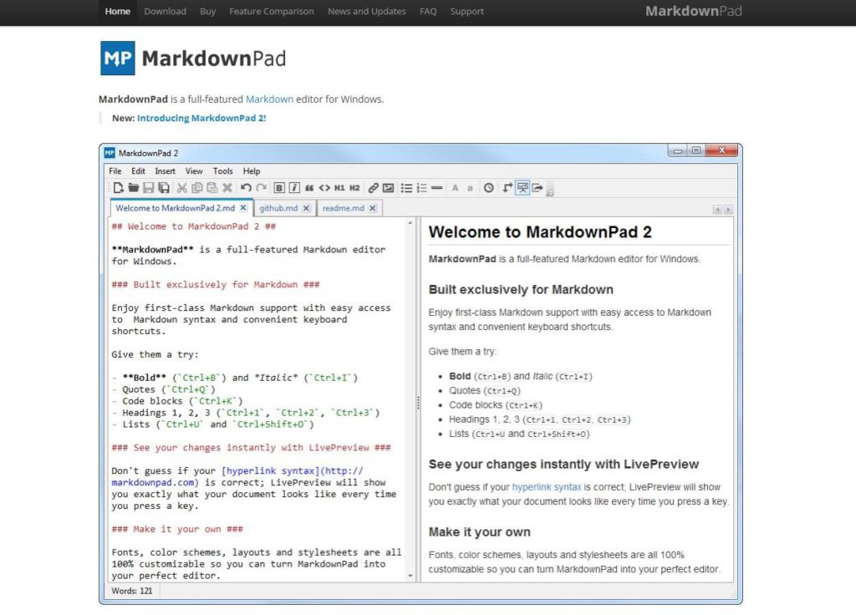Open the Tools menu
This screenshot has height=615, width=856.
pos(222,170)
